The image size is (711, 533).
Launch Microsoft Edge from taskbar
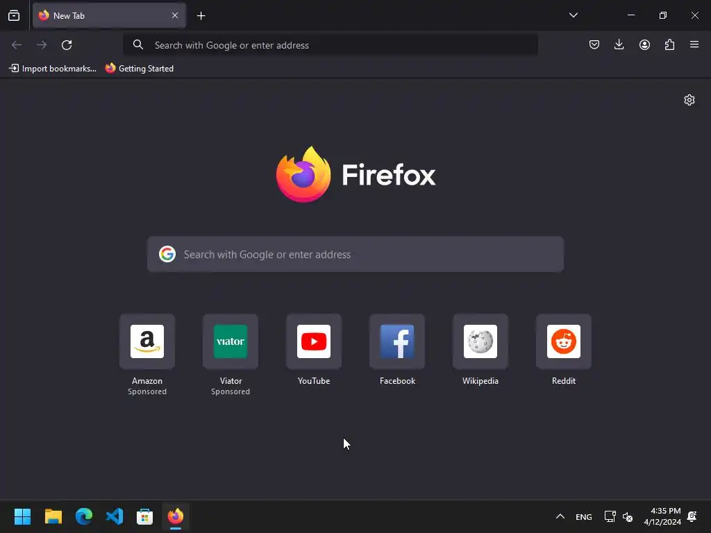[x=84, y=516]
